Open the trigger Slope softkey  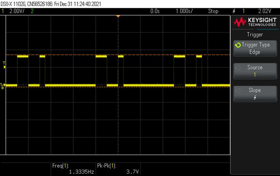[x=255, y=94]
